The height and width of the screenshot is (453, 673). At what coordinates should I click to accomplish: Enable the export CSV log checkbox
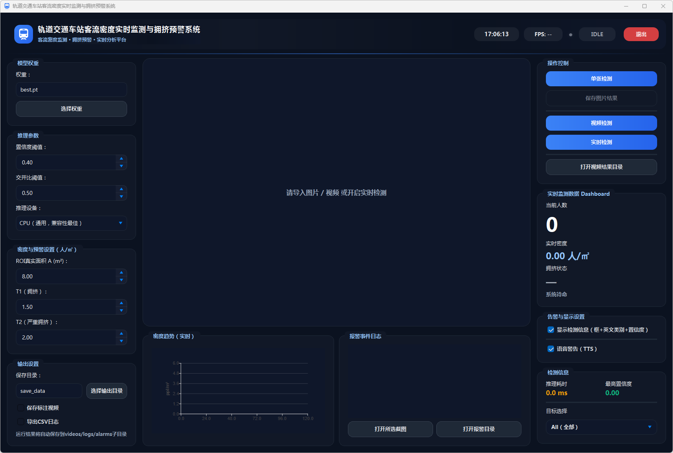coord(21,422)
